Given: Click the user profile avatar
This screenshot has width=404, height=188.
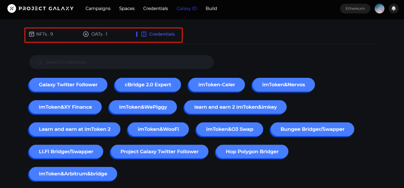Looking at the screenshot, I should (379, 9).
